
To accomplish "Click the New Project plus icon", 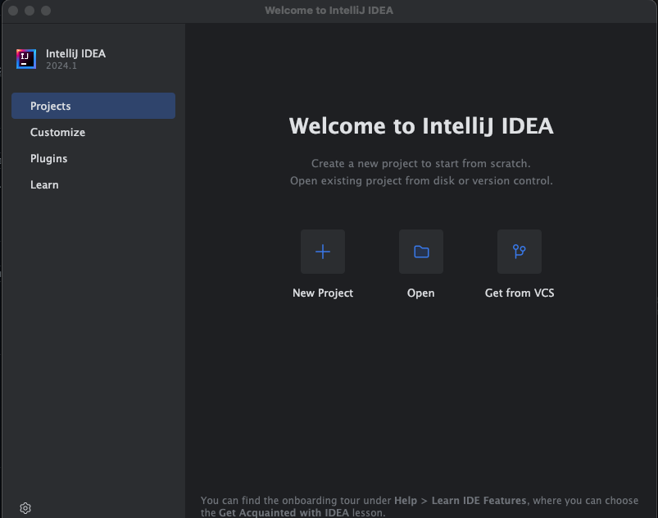I will click(x=323, y=252).
